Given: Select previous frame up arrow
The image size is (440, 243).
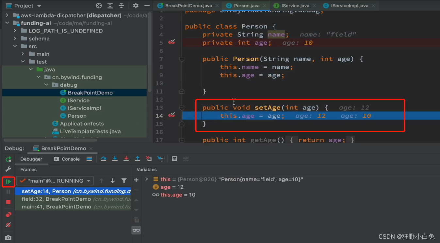Looking at the screenshot, I should 101,181.
